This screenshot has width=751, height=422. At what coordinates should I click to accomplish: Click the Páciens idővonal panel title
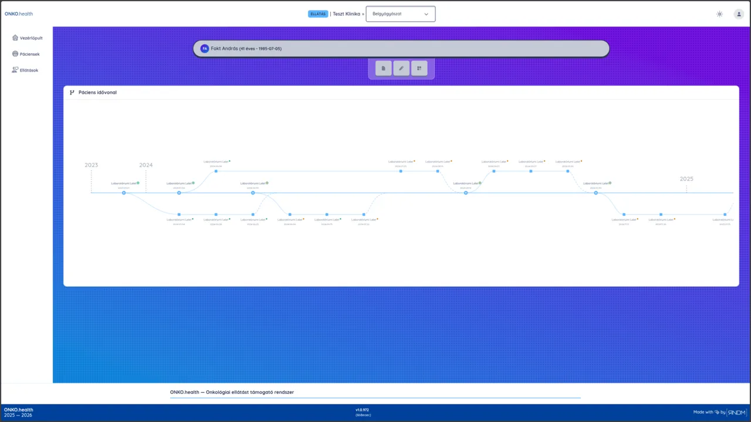[x=97, y=92]
